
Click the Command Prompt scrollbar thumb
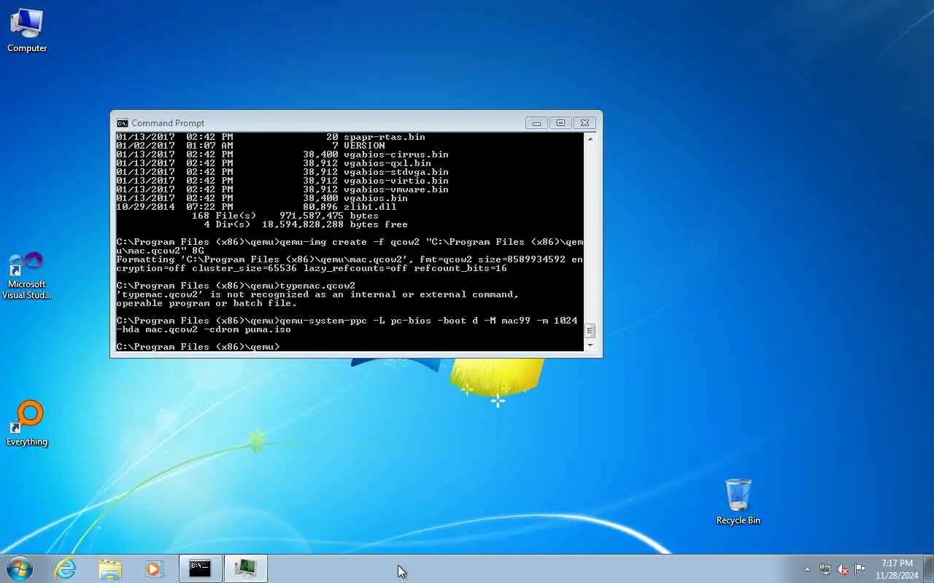click(590, 331)
